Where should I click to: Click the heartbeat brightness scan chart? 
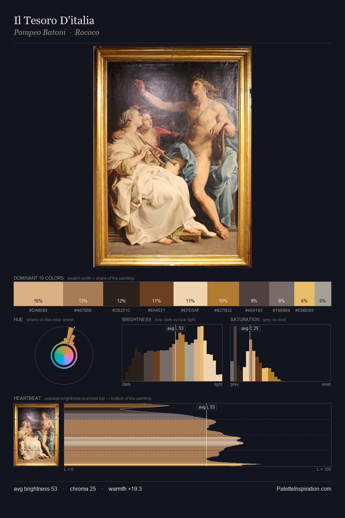pyautogui.click(x=198, y=435)
